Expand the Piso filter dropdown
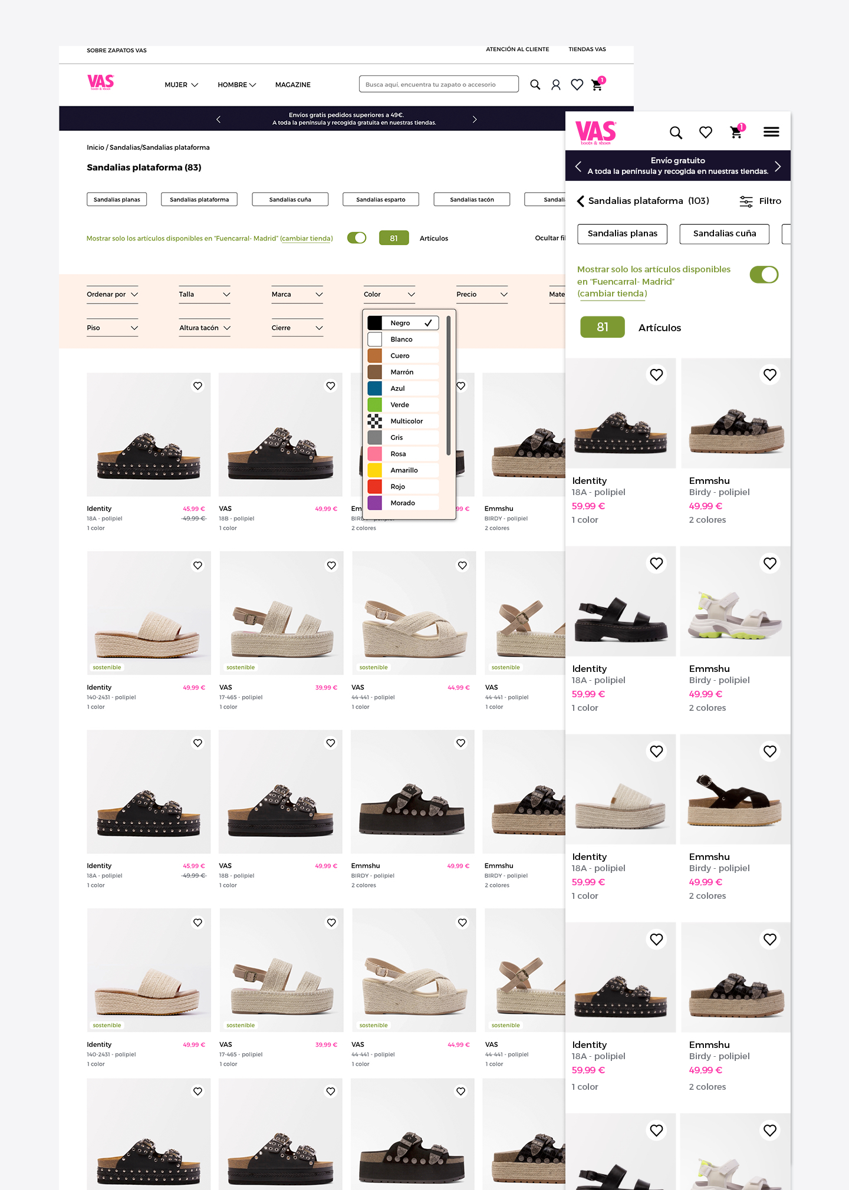The width and height of the screenshot is (849, 1190). tap(112, 328)
